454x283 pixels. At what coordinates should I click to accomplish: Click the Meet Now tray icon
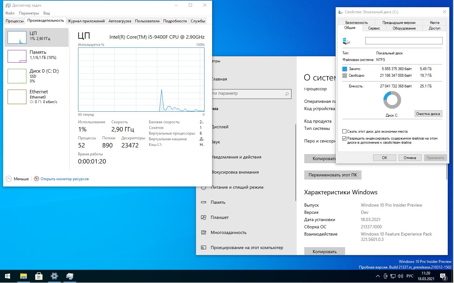coord(385,276)
